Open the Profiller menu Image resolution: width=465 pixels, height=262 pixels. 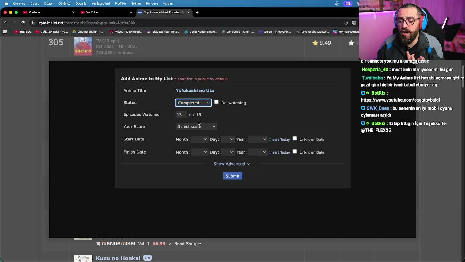coord(120,4)
